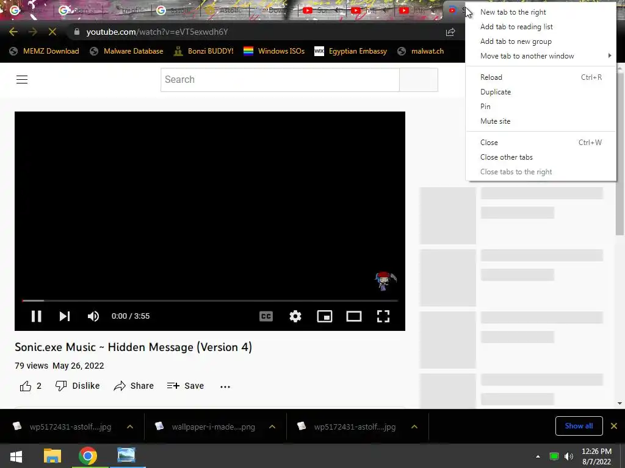Click the video title text
625x468 pixels.
tap(134, 347)
